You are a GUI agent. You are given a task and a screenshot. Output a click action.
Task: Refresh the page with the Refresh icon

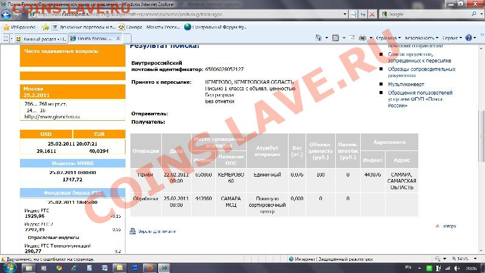pyautogui.click(x=363, y=14)
